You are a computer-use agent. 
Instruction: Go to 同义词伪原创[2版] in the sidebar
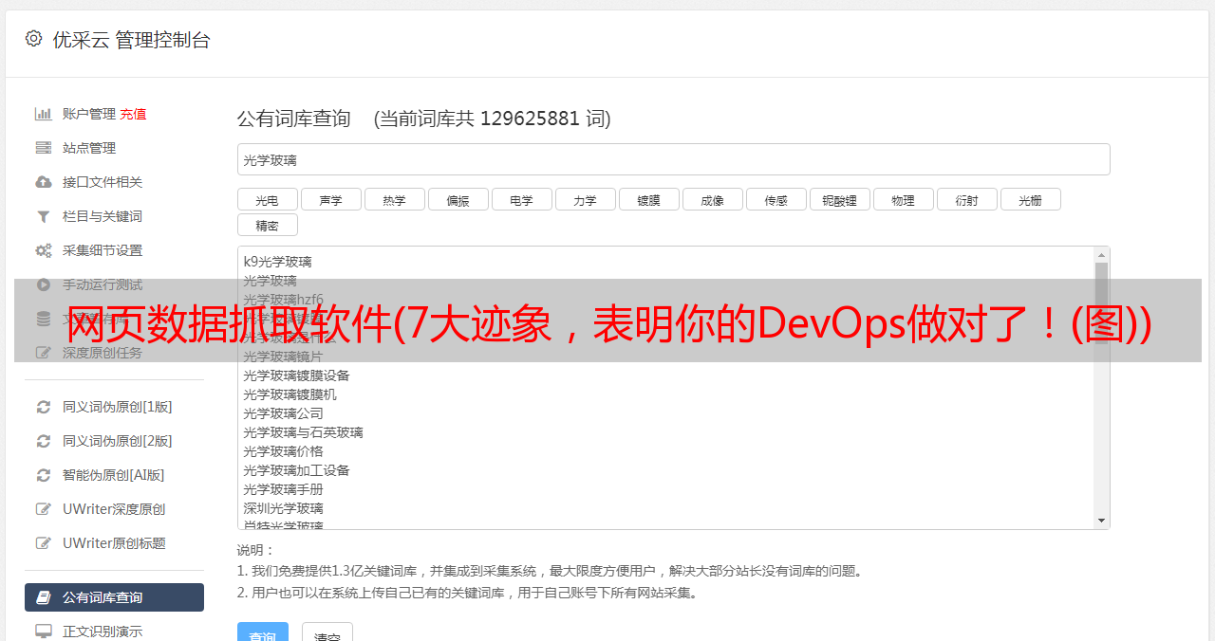(117, 441)
